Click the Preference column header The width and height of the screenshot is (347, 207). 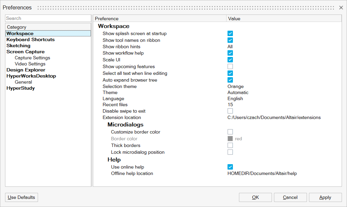click(160, 19)
